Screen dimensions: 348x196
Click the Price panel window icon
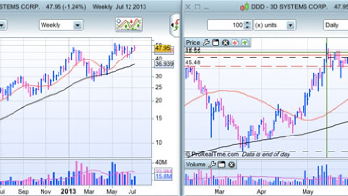(x=216, y=43)
